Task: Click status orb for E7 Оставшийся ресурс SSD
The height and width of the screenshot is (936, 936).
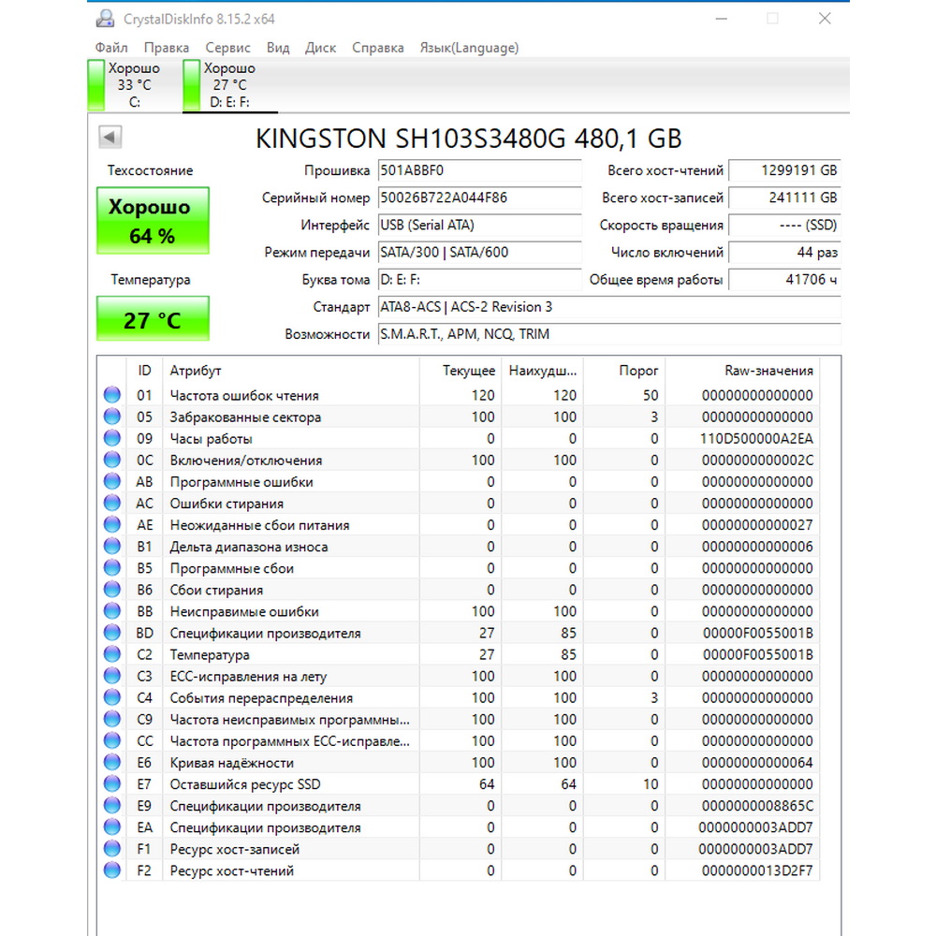Action: coord(112,783)
